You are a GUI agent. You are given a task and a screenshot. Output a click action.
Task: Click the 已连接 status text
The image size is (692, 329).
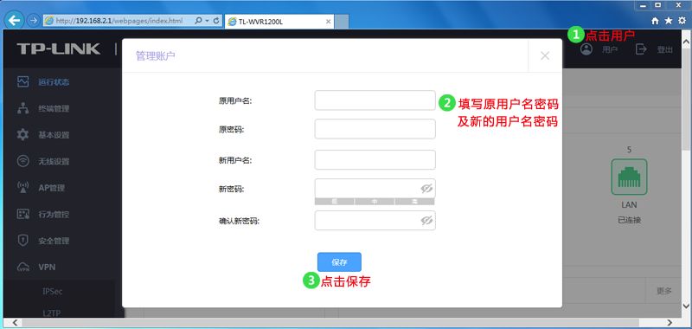pyautogui.click(x=630, y=220)
